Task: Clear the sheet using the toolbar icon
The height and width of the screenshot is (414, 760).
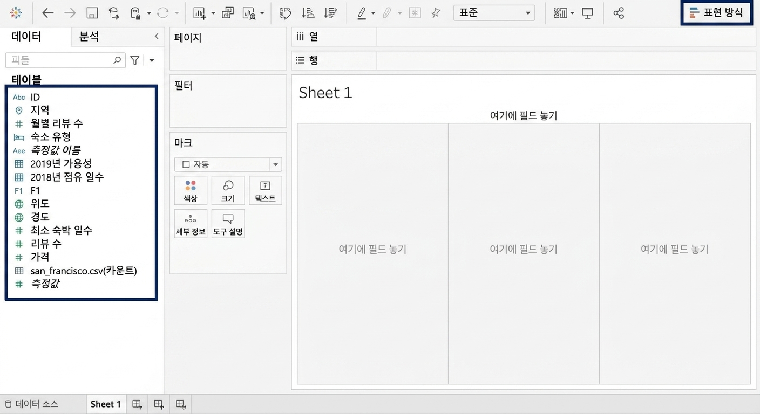Action: 249,13
